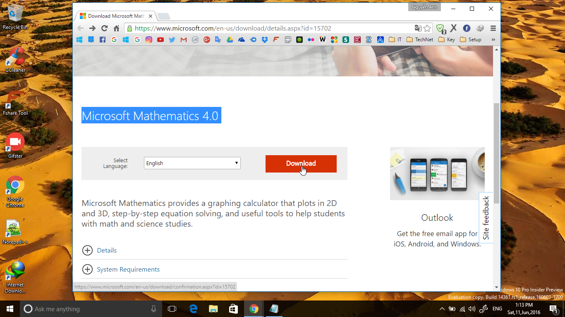Click the Cortana microphone icon
This screenshot has height=317, width=565.
pyautogui.click(x=153, y=309)
